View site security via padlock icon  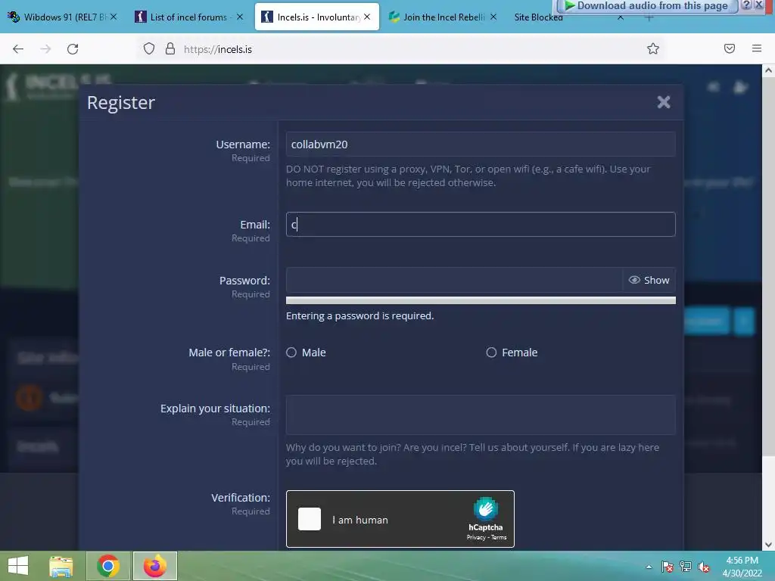pos(170,48)
